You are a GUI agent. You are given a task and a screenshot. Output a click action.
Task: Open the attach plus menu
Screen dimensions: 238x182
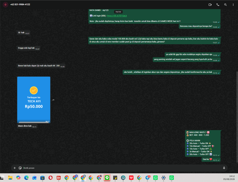coord(15,168)
